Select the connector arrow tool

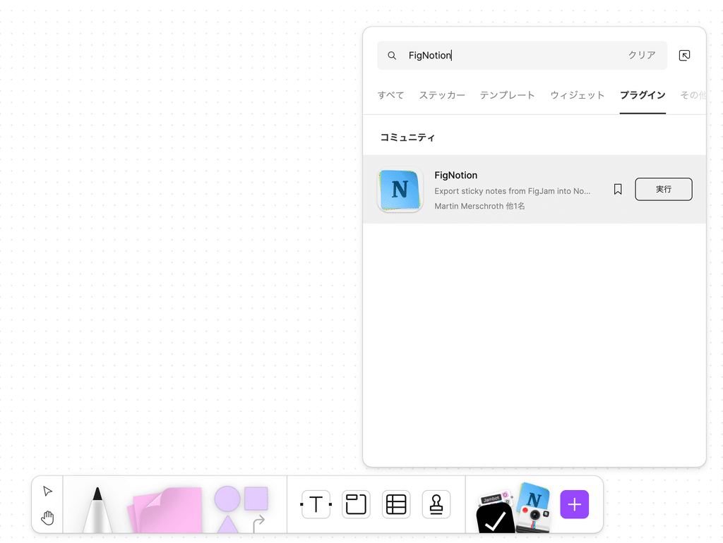[x=258, y=524]
